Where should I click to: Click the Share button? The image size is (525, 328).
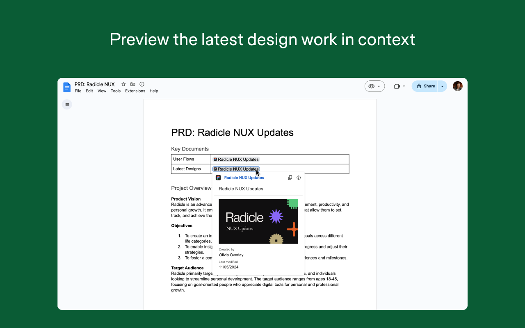click(x=425, y=86)
